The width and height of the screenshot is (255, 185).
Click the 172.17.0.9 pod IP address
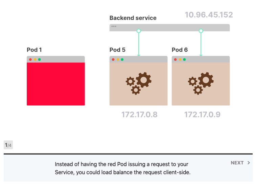[x=202, y=115]
